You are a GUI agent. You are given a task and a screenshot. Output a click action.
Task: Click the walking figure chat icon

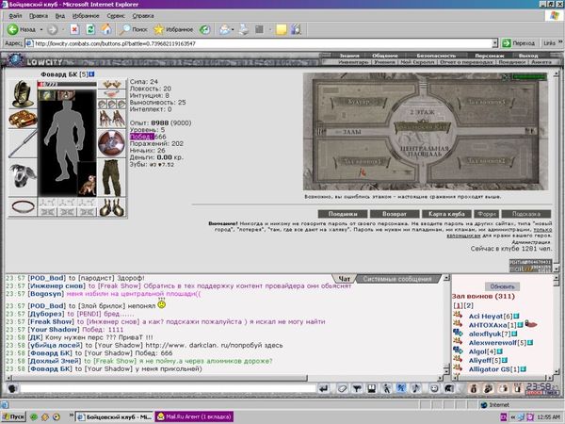pyautogui.click(x=386, y=388)
